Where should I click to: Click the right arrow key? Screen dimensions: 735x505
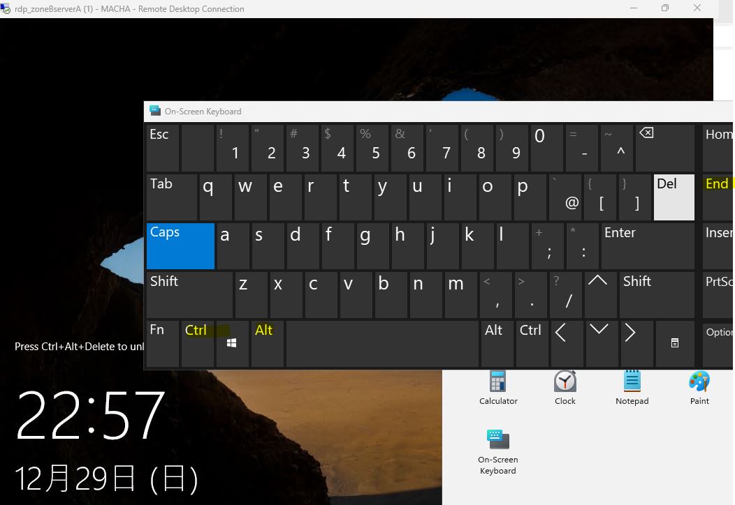pos(636,344)
